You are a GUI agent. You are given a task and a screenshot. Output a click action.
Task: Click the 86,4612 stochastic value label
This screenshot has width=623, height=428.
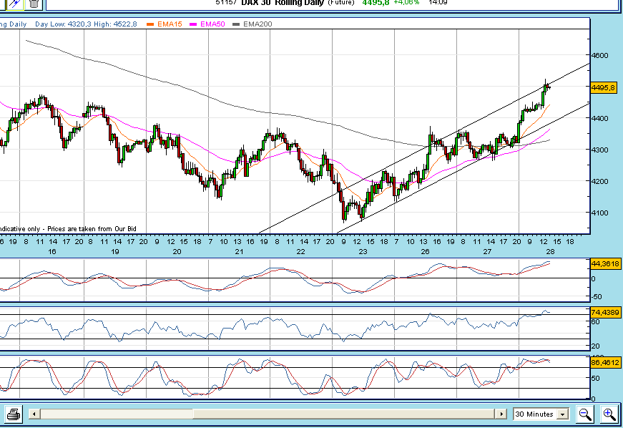pyautogui.click(x=604, y=363)
